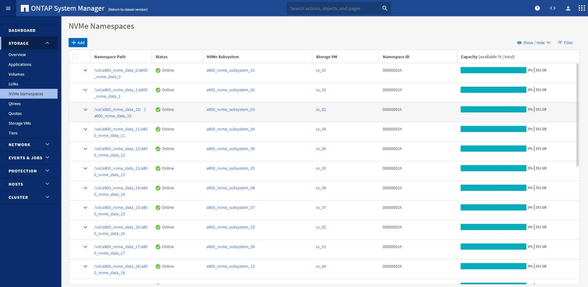The height and width of the screenshot is (287, 588).
Task: Open the Dashboard page
Action: tap(22, 31)
